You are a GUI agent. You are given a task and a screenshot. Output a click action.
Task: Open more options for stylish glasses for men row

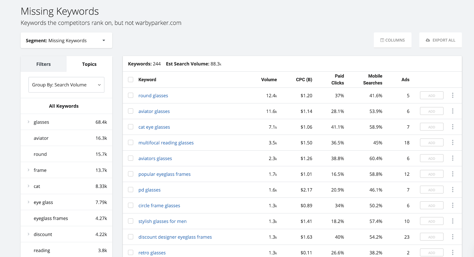pos(453,221)
